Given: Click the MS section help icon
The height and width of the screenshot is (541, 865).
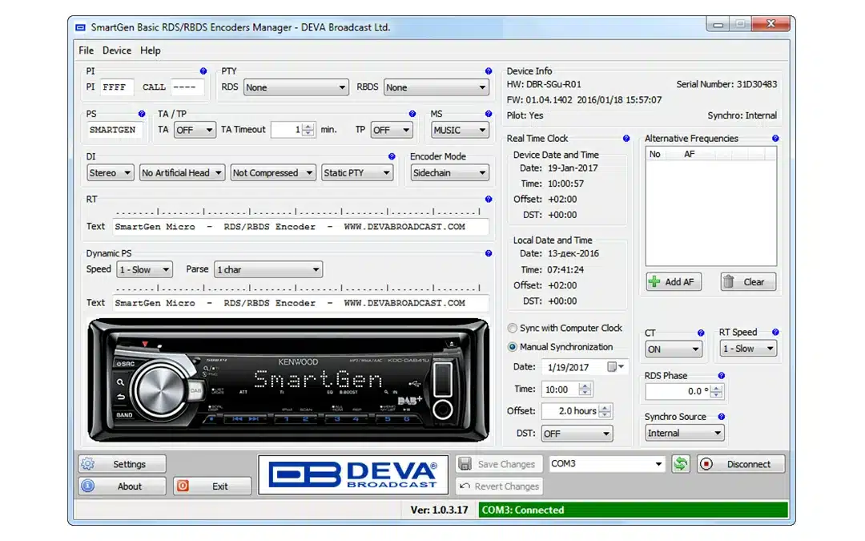Looking at the screenshot, I should click(x=489, y=114).
